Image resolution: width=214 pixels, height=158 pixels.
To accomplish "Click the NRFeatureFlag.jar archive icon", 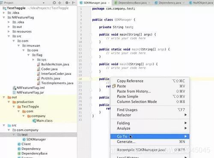I will 14,92.
